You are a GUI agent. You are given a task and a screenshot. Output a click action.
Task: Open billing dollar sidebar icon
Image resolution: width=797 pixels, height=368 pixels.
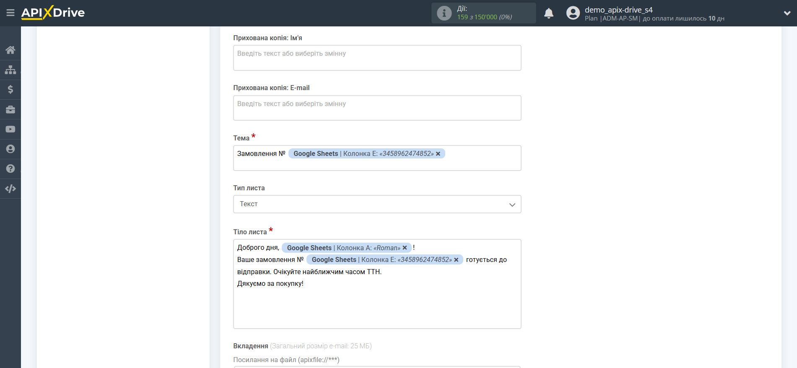(x=10, y=89)
